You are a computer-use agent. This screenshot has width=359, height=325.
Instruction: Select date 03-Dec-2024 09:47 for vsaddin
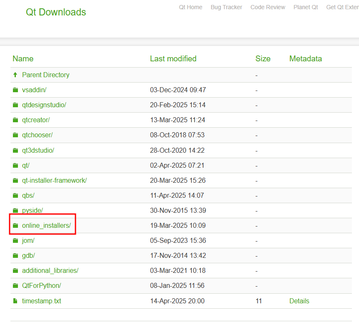click(178, 90)
